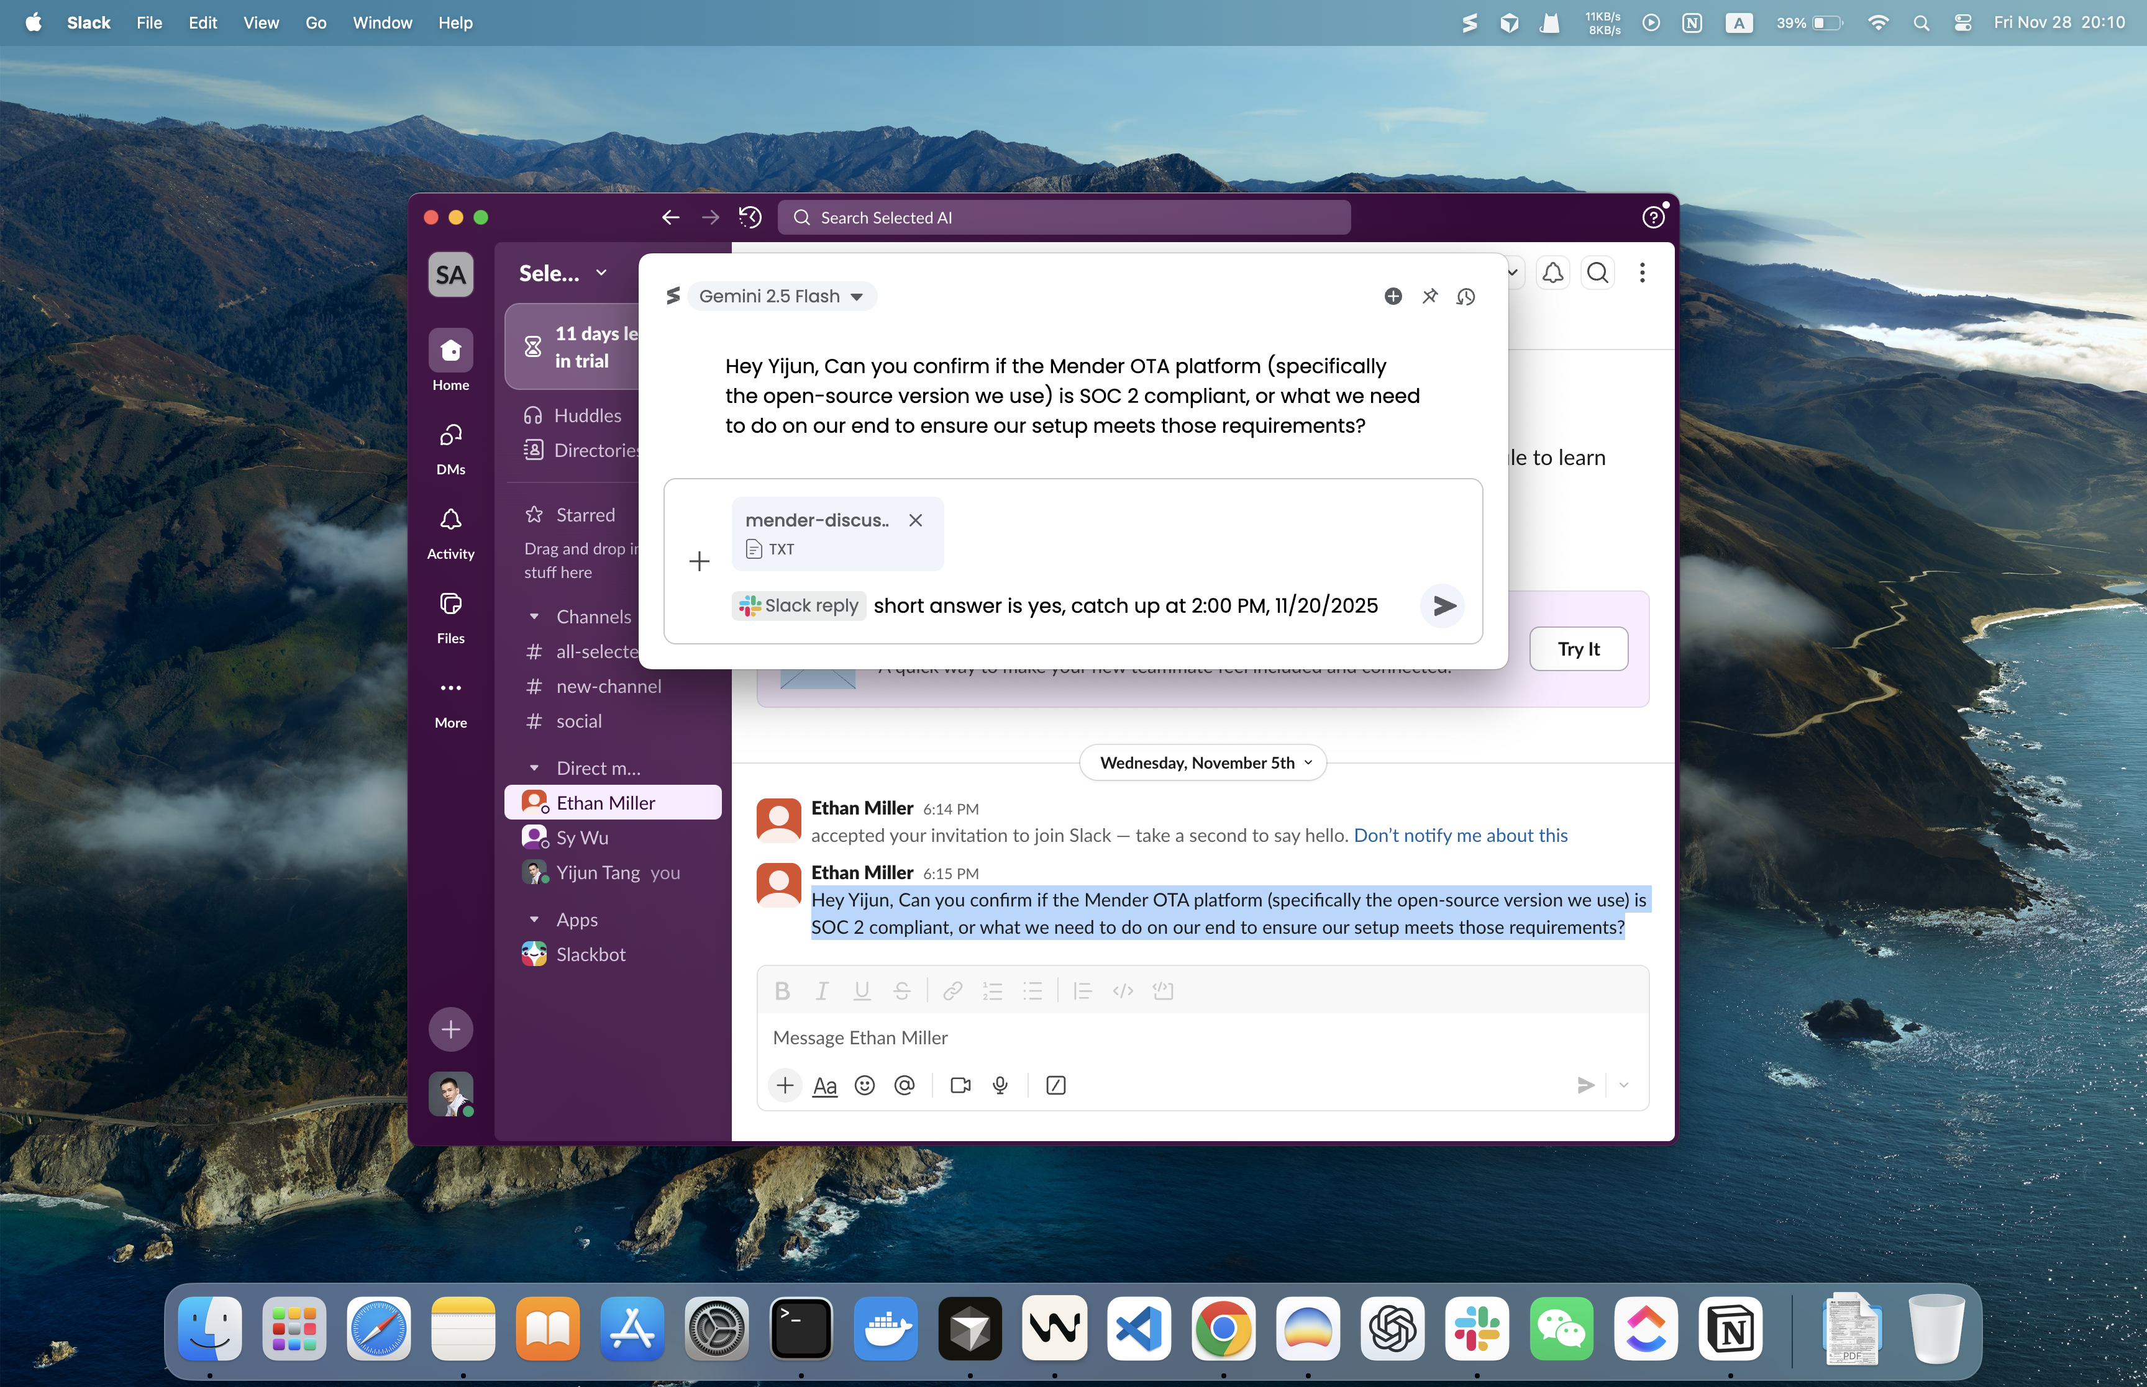Send the Selected AI prompt arrow

click(1443, 605)
